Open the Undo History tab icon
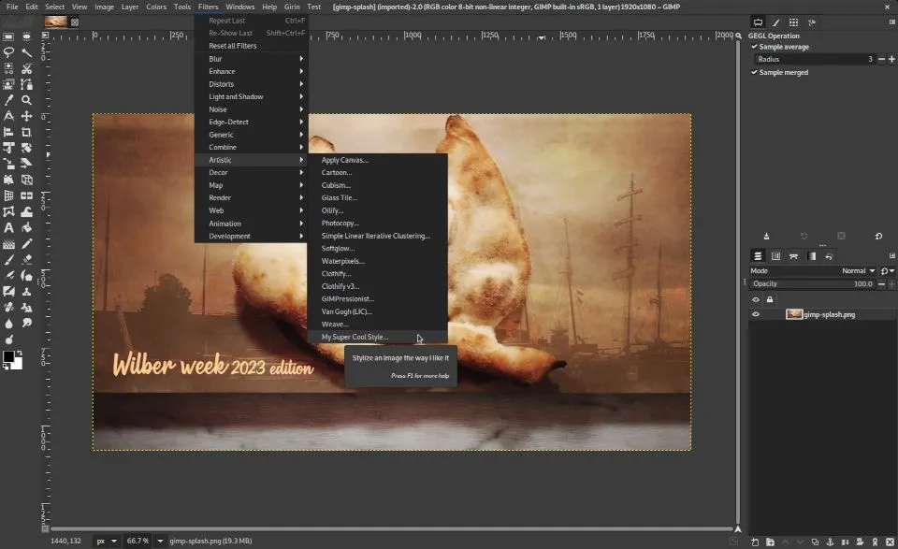This screenshot has width=898, height=549. 830,255
